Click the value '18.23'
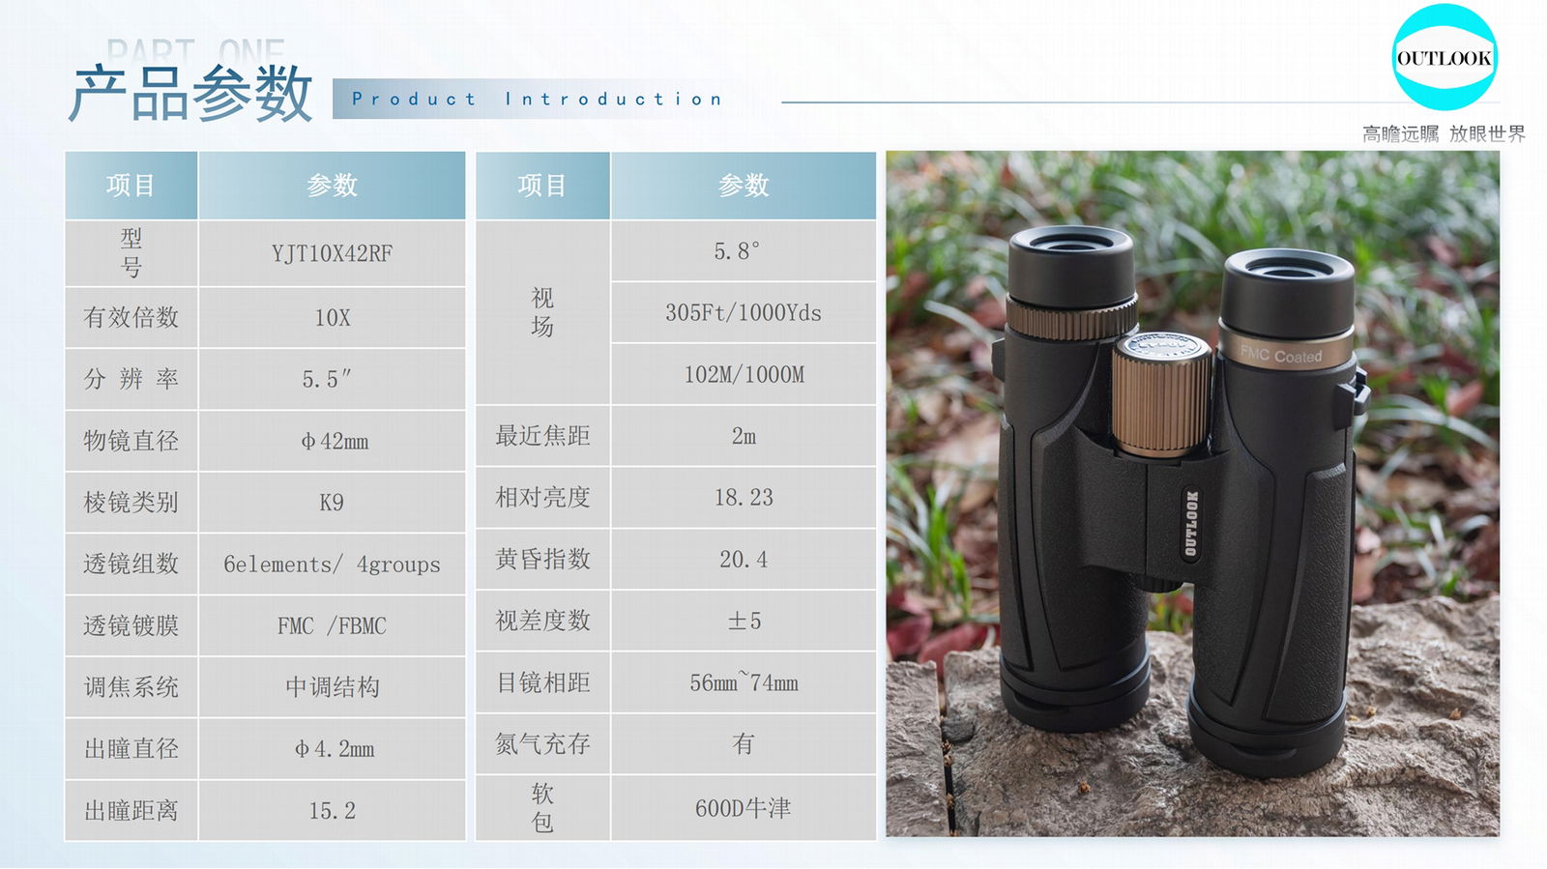 click(x=744, y=497)
